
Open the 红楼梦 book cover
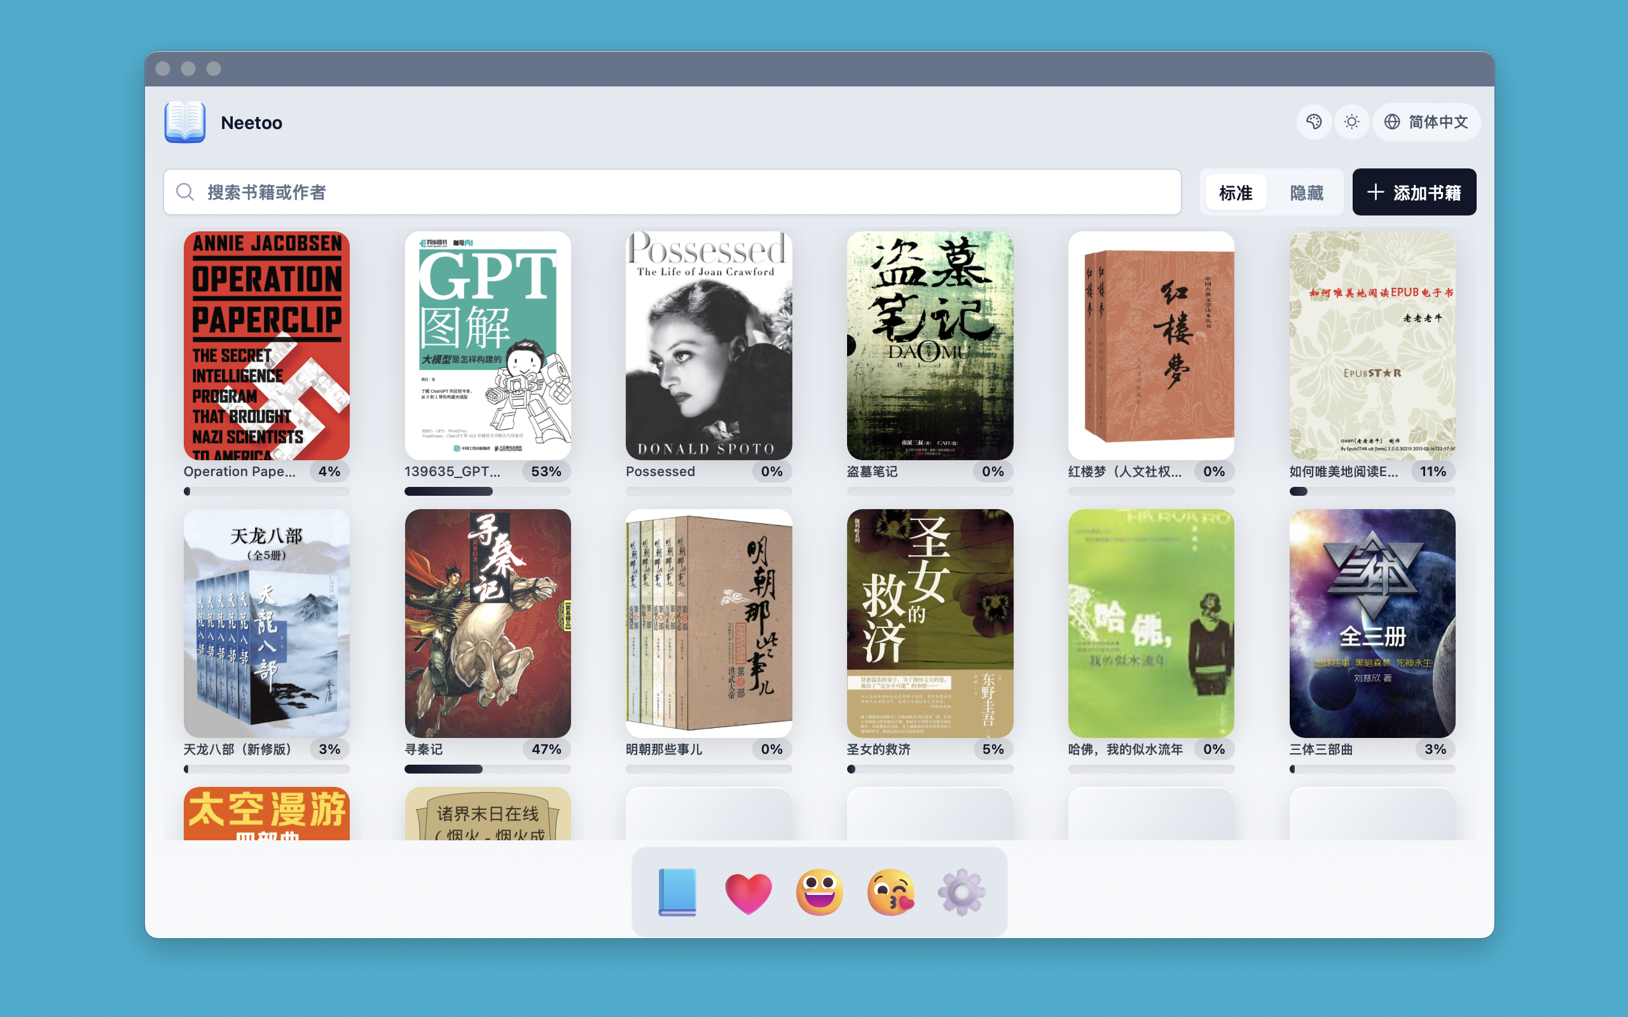[x=1151, y=346]
